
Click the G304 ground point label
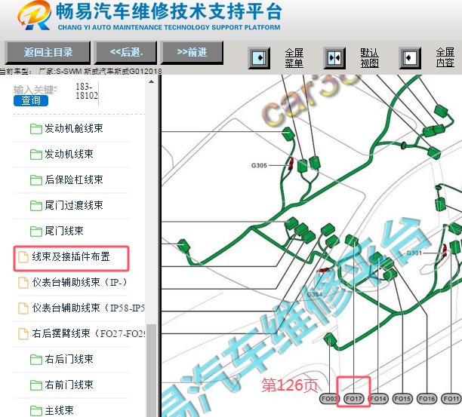(315, 294)
